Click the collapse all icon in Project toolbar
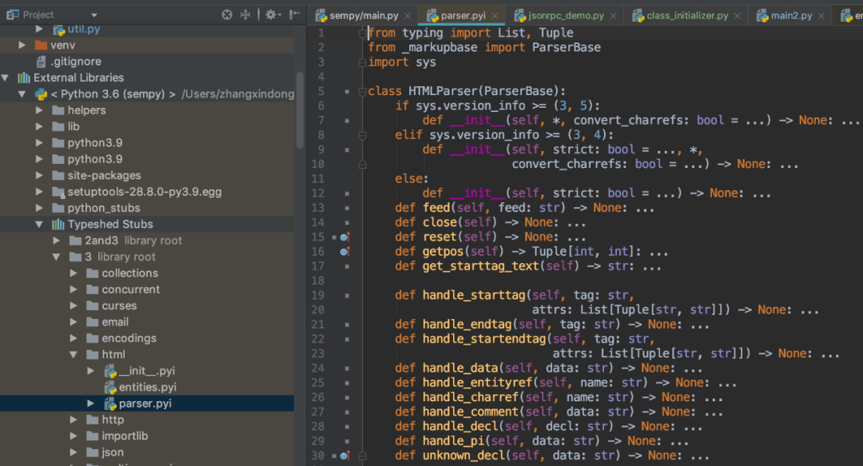The height and width of the screenshot is (466, 863). 245,15
